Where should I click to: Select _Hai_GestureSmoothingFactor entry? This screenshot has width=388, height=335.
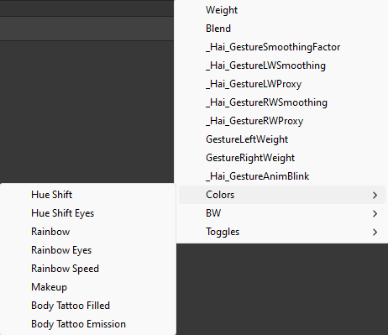(282, 47)
